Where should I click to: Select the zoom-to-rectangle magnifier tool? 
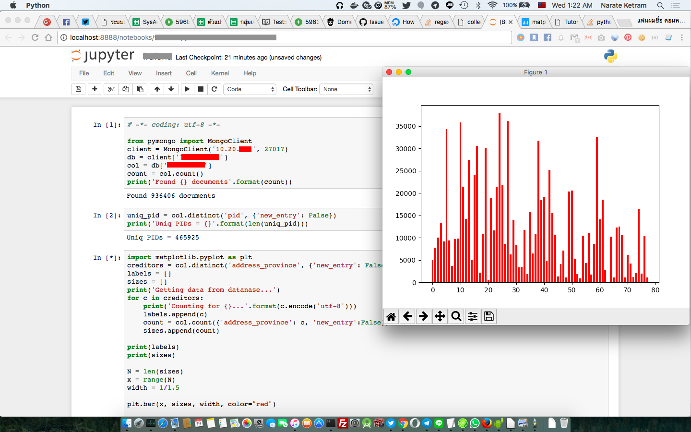(456, 316)
